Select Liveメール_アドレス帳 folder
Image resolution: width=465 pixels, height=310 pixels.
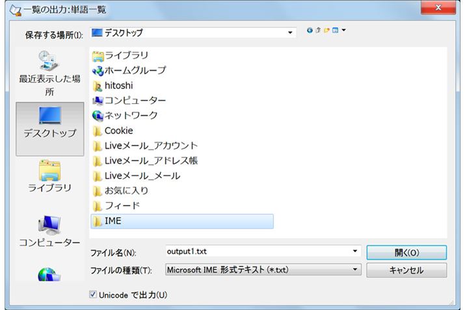pos(145,161)
